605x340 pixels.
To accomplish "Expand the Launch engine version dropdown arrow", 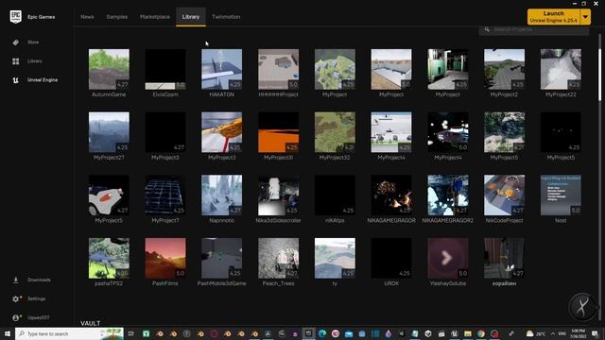I will click(x=585, y=17).
